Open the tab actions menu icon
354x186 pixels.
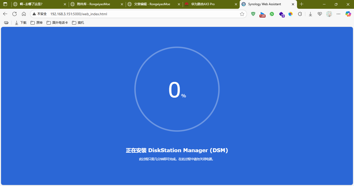(5, 4)
